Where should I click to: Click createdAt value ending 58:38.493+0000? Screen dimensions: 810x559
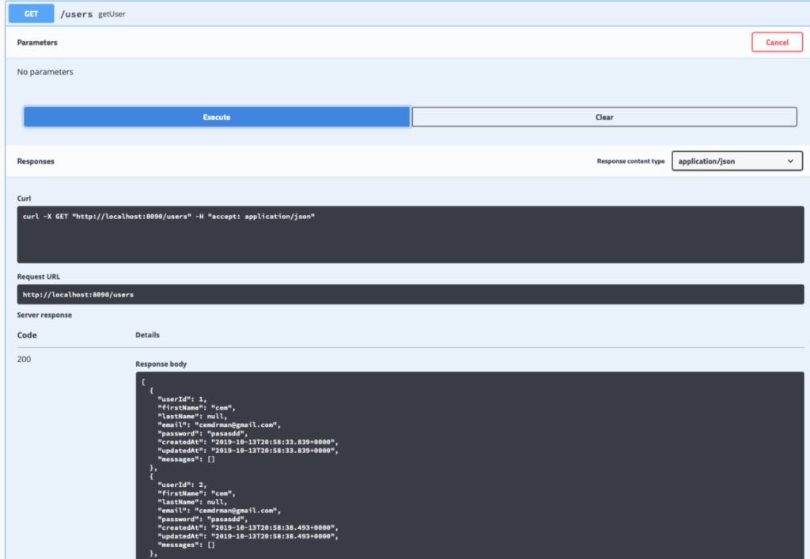(274, 527)
